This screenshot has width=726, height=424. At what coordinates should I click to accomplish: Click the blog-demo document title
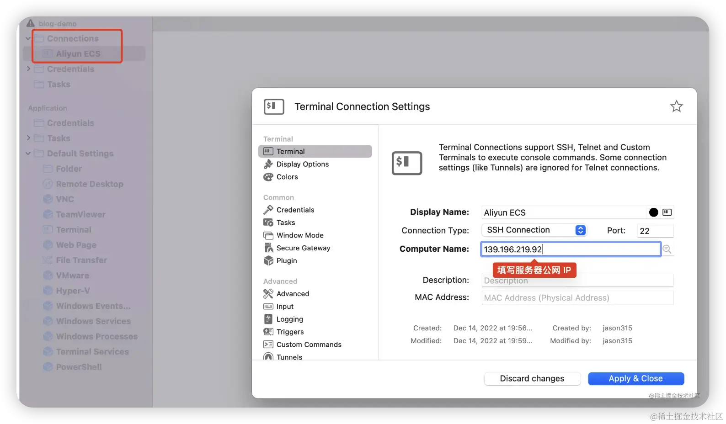click(58, 23)
